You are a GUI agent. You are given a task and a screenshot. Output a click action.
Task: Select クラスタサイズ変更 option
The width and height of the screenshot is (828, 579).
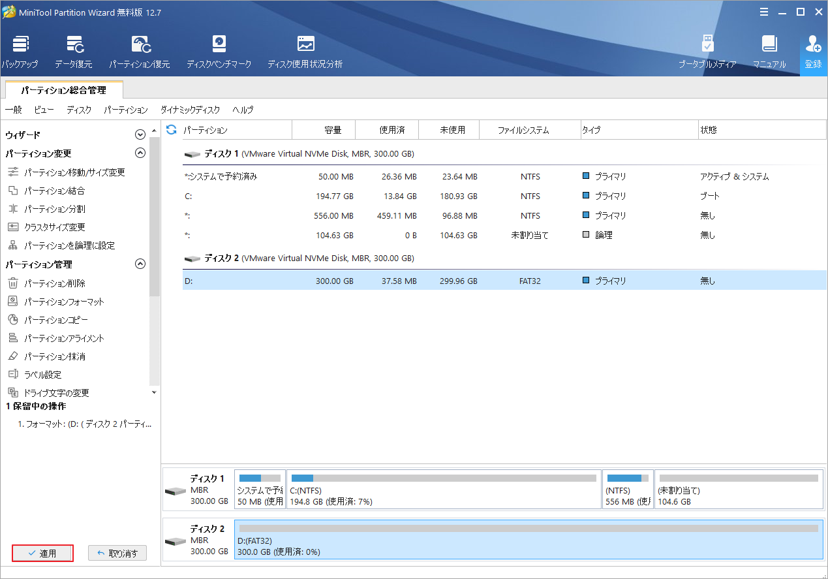(x=46, y=227)
